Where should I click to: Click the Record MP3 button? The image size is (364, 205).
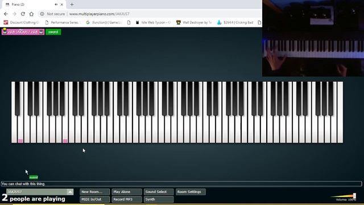(x=126, y=199)
